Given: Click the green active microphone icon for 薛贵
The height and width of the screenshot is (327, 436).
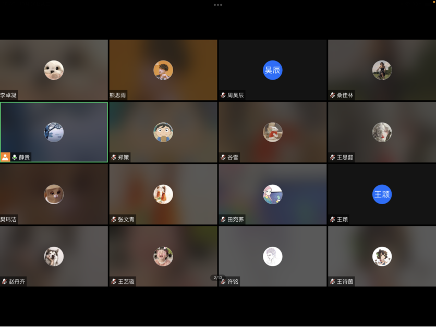Looking at the screenshot, I should pos(15,157).
